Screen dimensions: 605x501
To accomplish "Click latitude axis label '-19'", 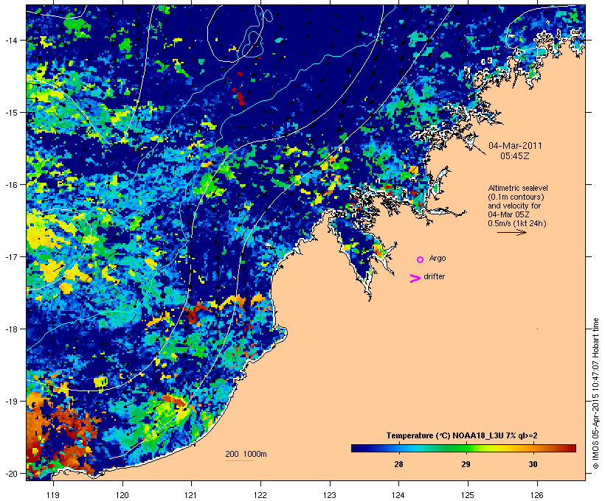I will pyautogui.click(x=10, y=402).
